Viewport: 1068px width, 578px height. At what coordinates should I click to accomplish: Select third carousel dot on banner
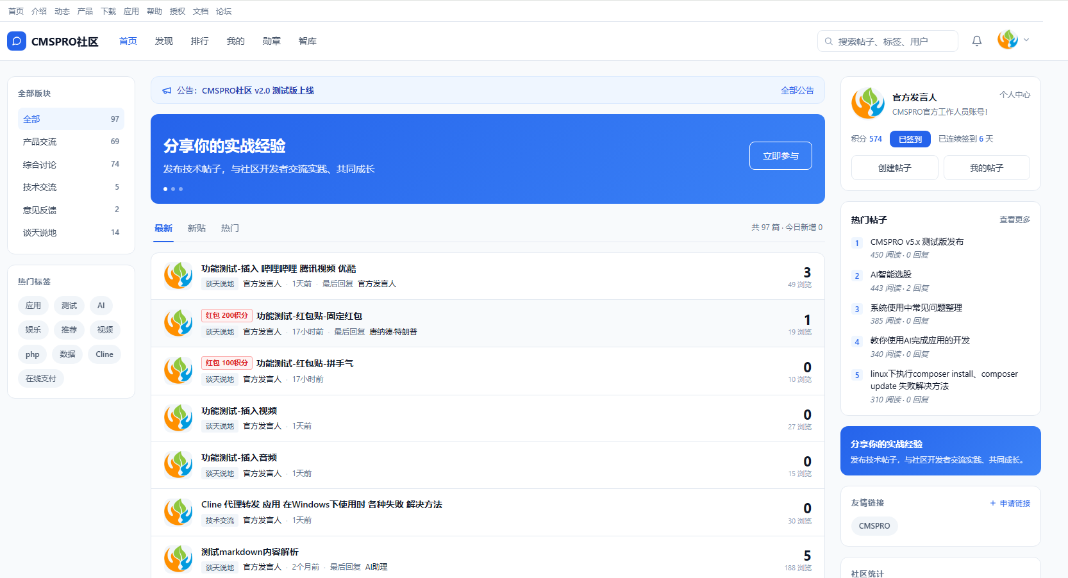[181, 189]
